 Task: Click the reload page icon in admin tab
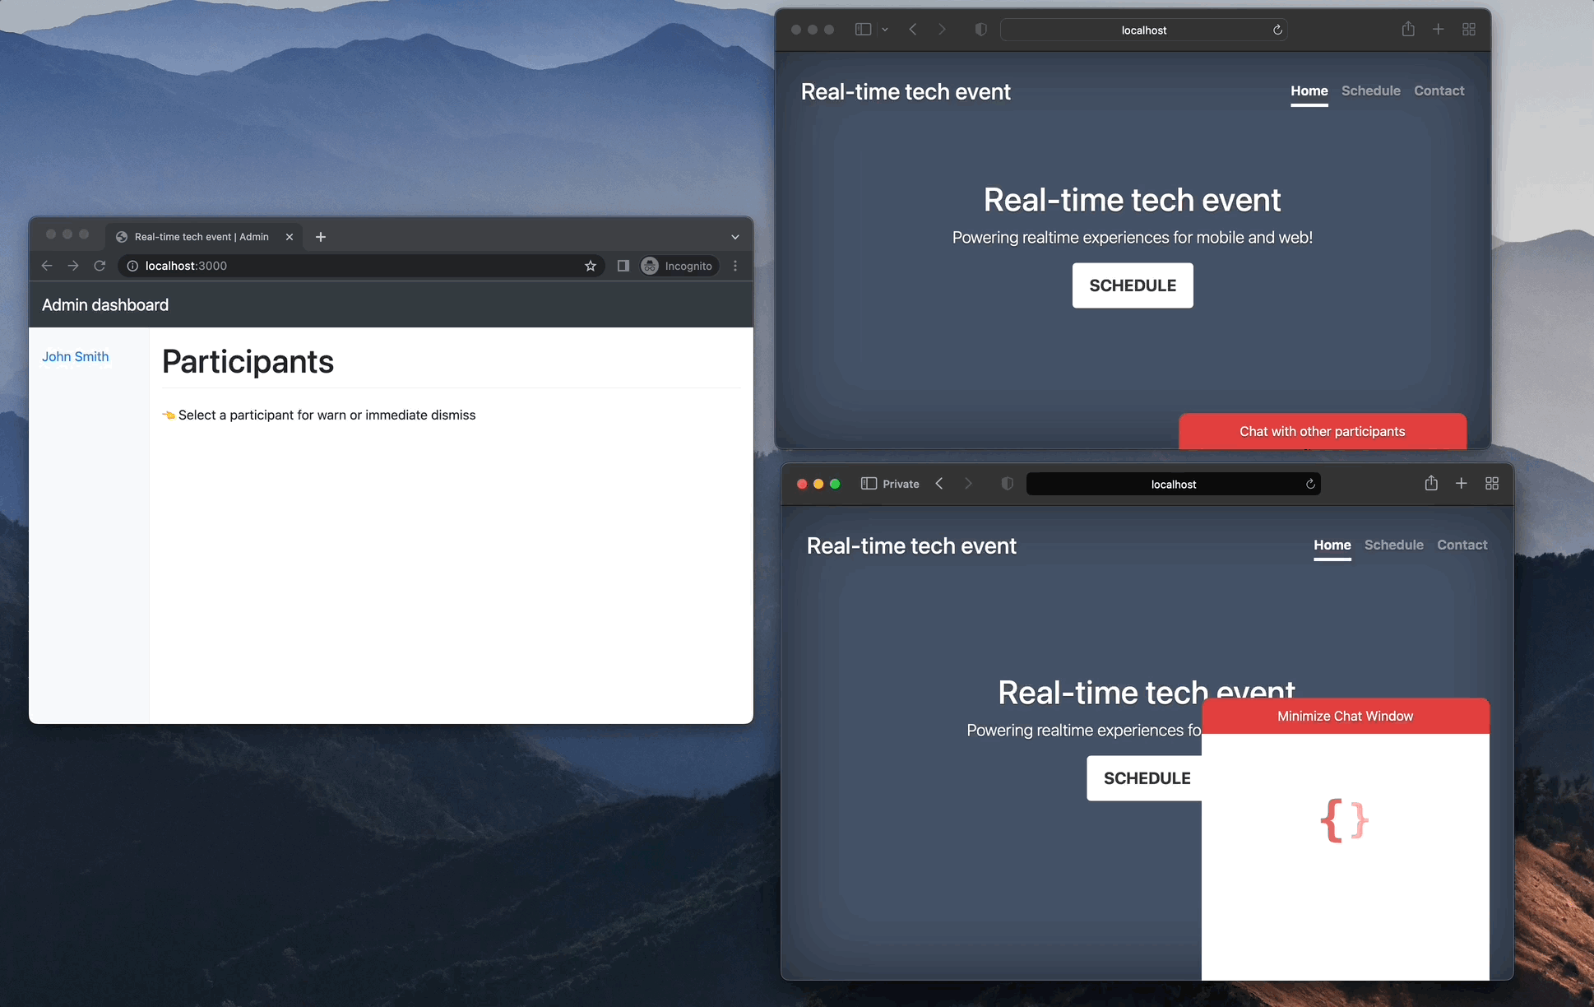(102, 265)
